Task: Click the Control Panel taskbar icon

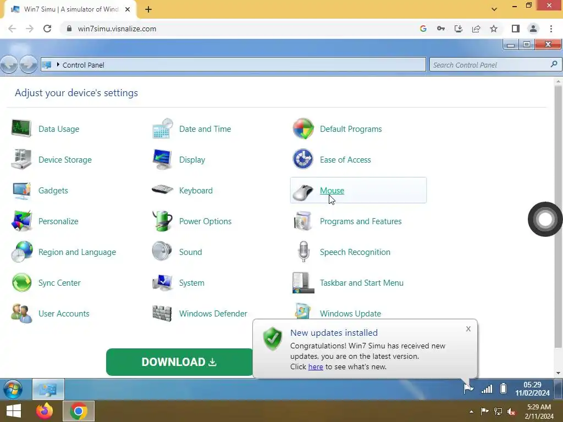Action: [48, 389]
